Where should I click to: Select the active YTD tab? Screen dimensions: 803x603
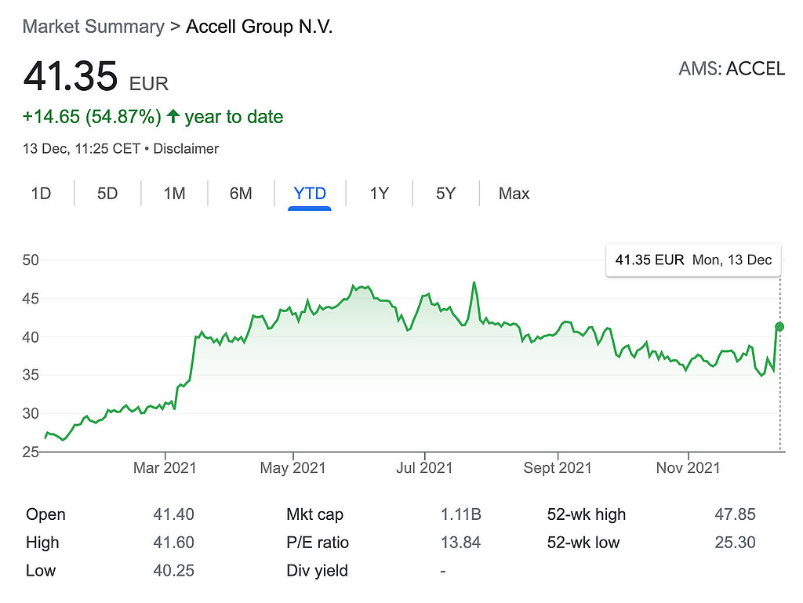tap(310, 194)
